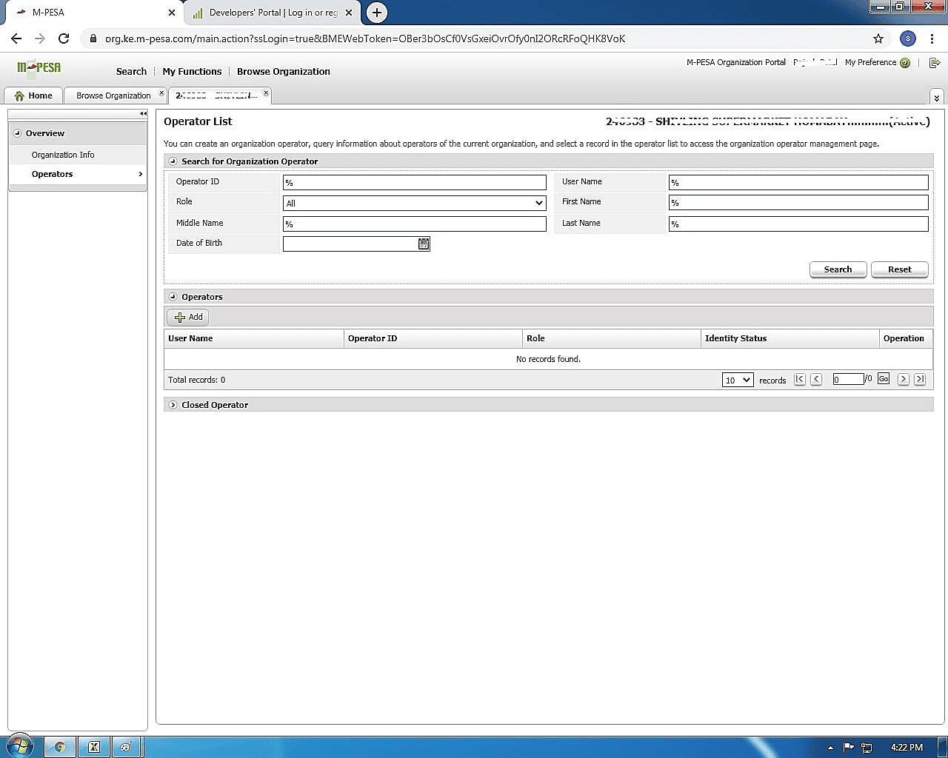Open the Chrome three-dot menu
This screenshot has width=948, height=758.
932,38
